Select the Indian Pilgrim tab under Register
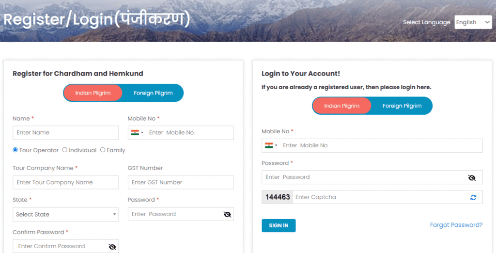The width and height of the screenshot is (496, 253). tap(93, 93)
